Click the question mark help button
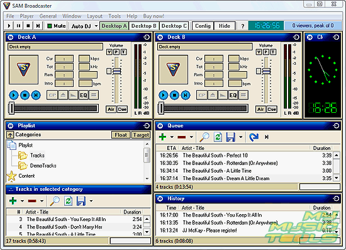Screen dimensions: 346x250 tap(242, 26)
